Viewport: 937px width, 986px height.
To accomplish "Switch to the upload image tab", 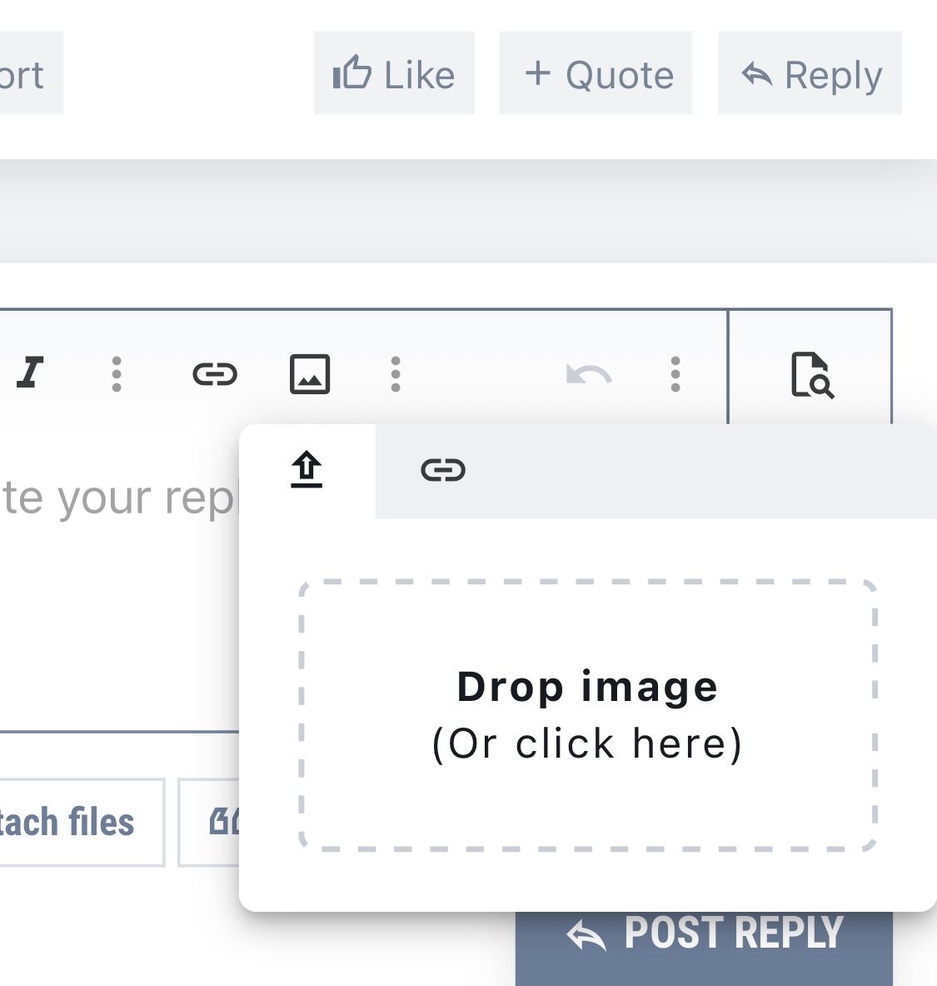I will (x=307, y=471).
